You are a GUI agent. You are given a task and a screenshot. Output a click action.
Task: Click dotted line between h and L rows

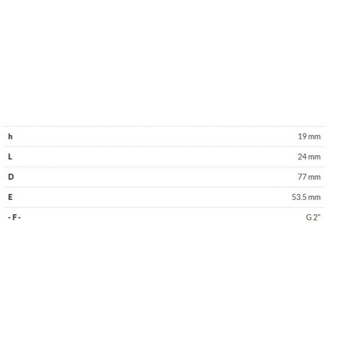165,146
